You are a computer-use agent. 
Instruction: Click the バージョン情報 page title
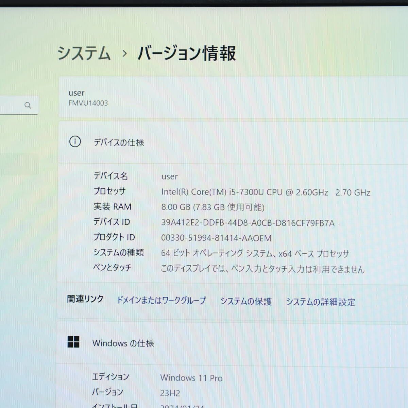point(187,53)
